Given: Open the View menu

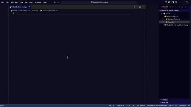Looking at the screenshot, I should pyautogui.click(x=21, y=2).
